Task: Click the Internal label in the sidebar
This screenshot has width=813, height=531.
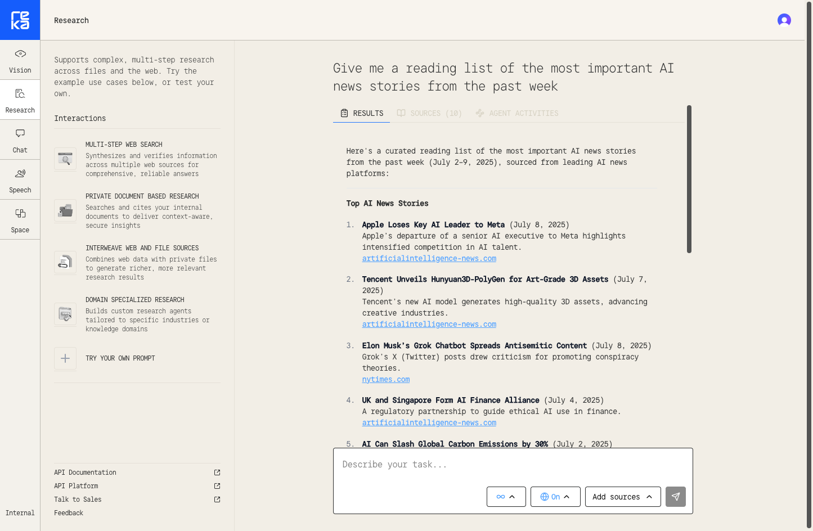Action: point(20,513)
